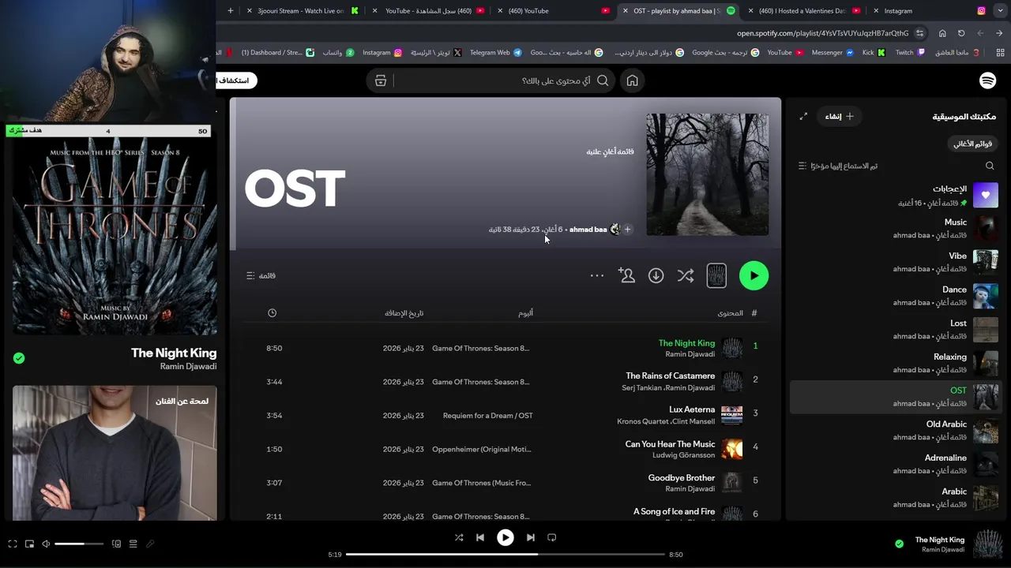Open the Vibe playlist in library
The height and width of the screenshot is (568, 1011).
894,262
